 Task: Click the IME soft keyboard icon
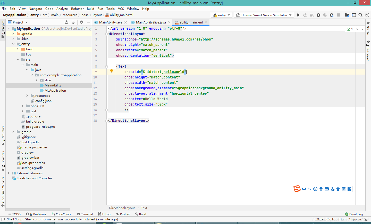pos(327,189)
